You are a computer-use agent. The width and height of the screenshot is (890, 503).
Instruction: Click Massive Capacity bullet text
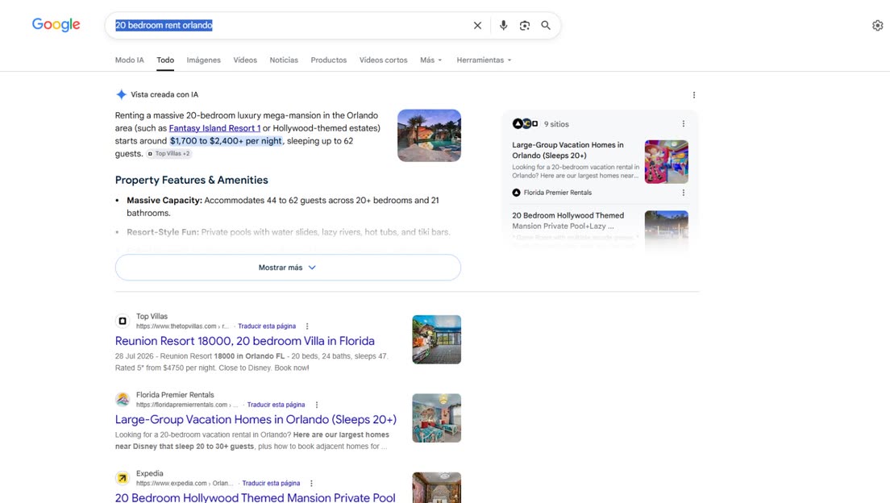click(x=283, y=206)
